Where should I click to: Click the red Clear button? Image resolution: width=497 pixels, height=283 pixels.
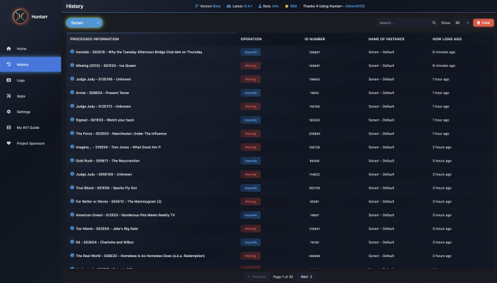483,23
